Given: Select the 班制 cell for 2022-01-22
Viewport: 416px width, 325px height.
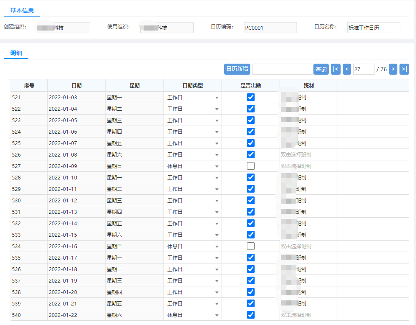Looking at the screenshot, I should click(x=309, y=315).
